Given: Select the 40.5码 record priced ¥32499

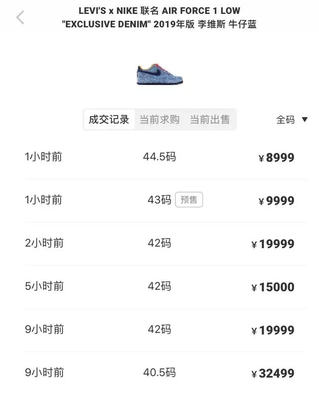Looking at the screenshot, I should point(165,373).
